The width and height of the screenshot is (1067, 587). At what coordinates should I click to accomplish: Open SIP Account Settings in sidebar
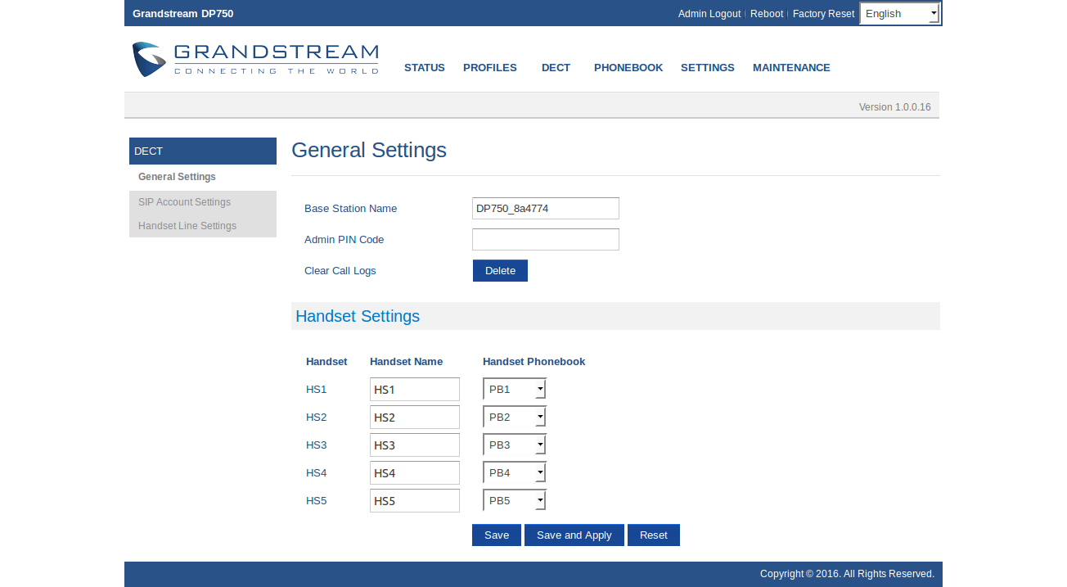point(184,202)
